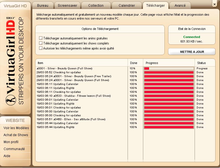Viewport: 220px width, 168px height.
Task: Click the Status column header
Action: point(201,63)
